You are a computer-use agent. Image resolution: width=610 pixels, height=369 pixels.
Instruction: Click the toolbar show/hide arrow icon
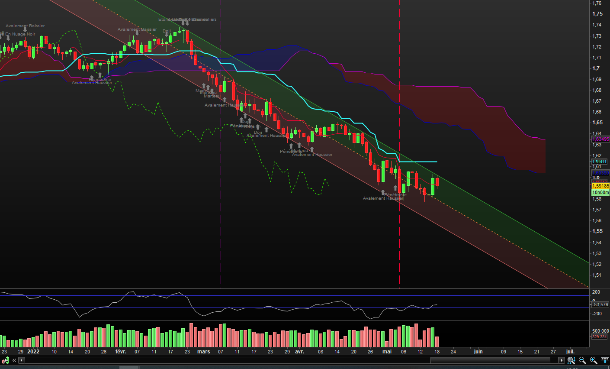(605, 360)
